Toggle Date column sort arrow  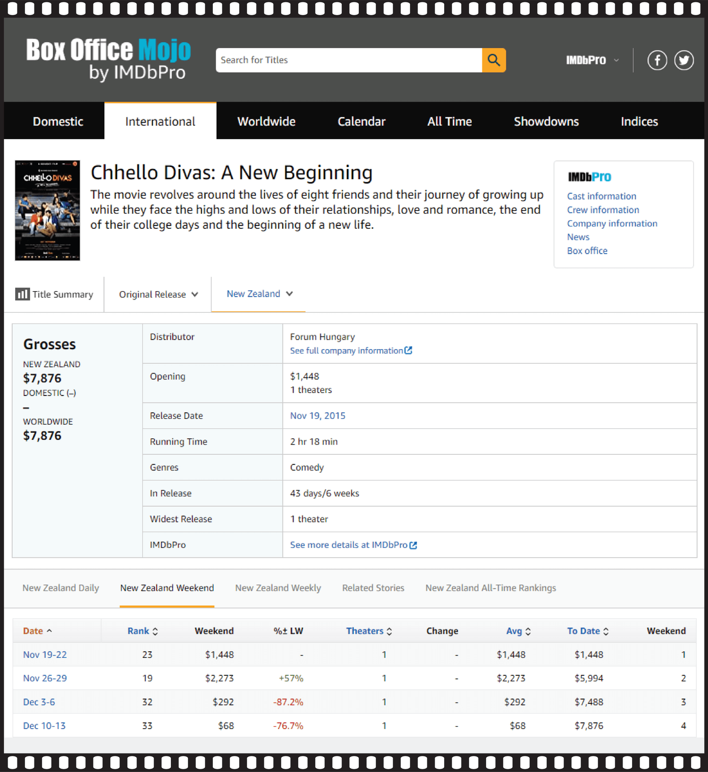click(50, 631)
